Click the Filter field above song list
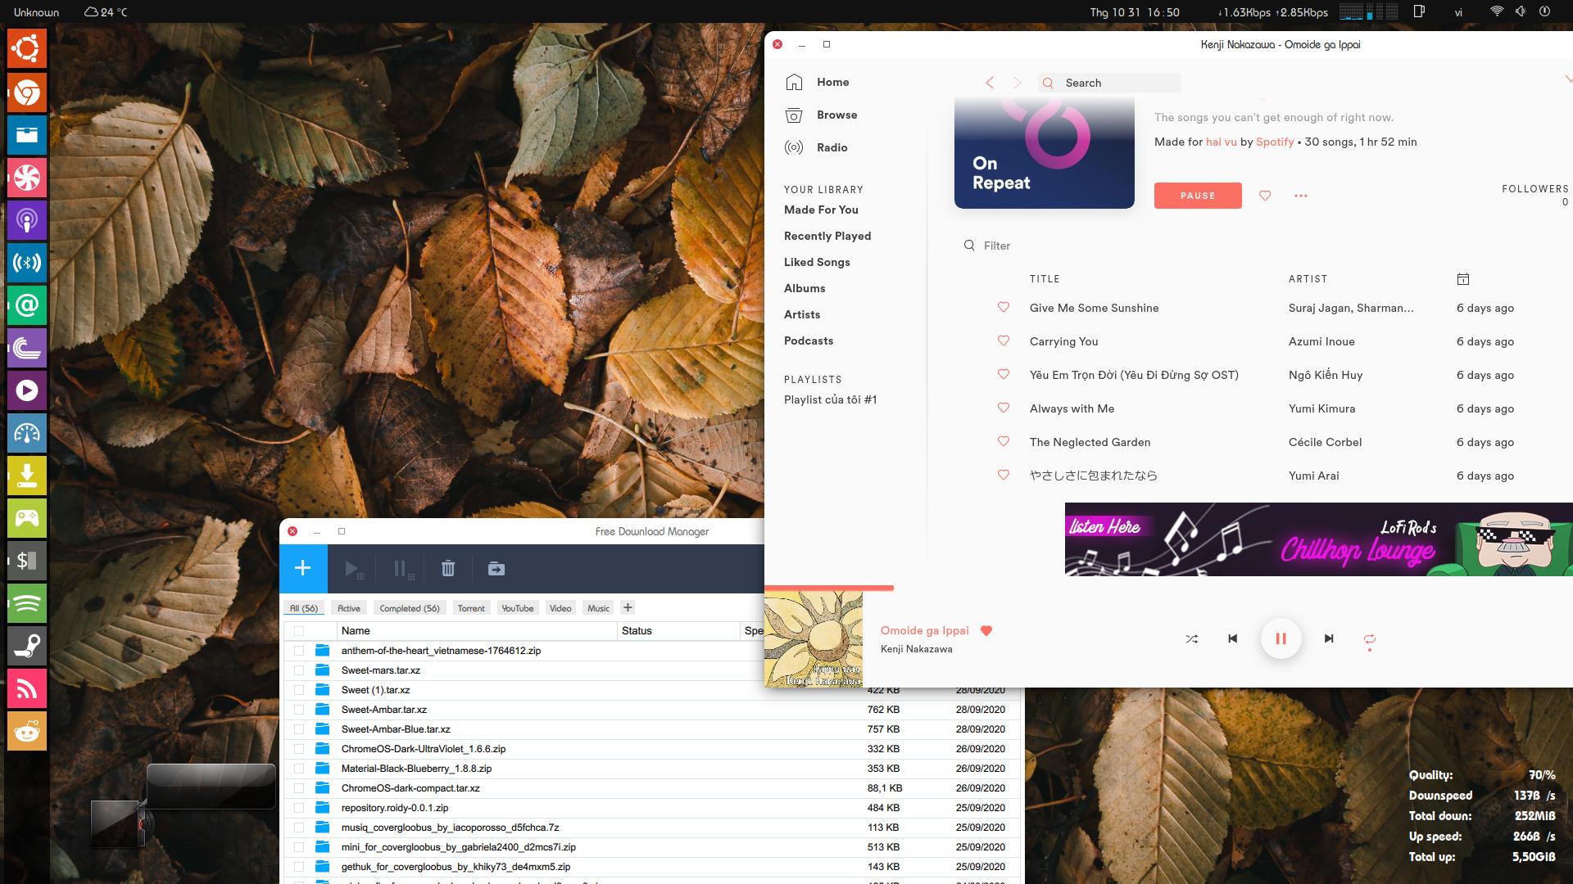Screen dimensions: 1573x884 997,246
